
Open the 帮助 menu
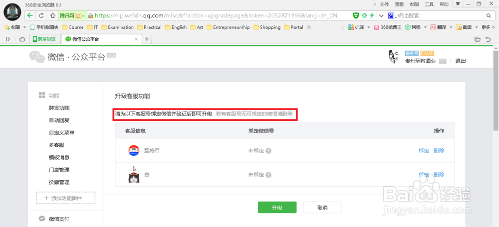(x=444, y=4)
